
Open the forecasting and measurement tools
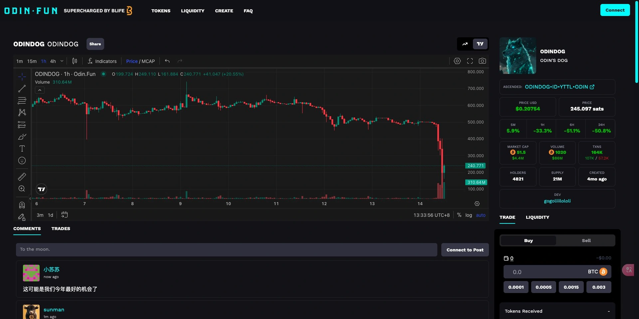tap(22, 125)
